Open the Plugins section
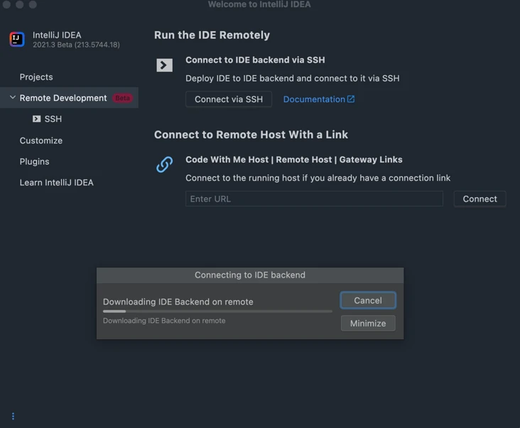This screenshot has height=428, width=520. 35,162
